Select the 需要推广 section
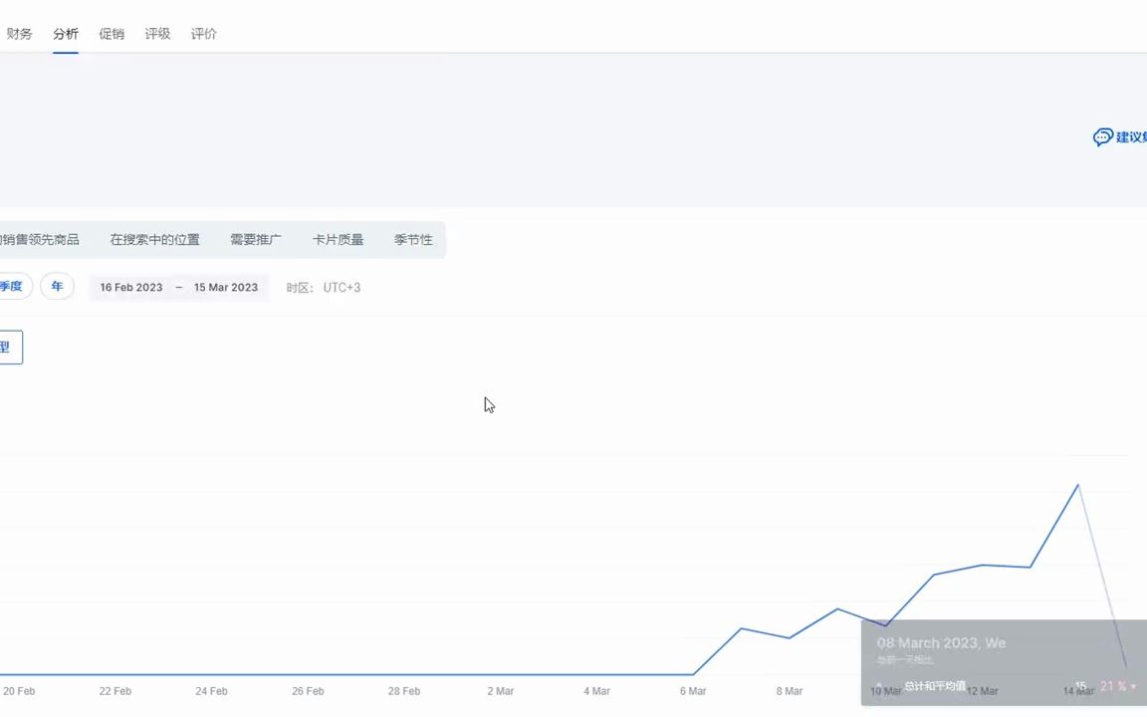This screenshot has width=1147, height=717. [255, 239]
